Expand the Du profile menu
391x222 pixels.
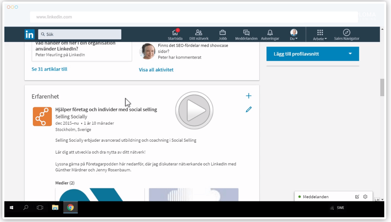click(x=294, y=35)
